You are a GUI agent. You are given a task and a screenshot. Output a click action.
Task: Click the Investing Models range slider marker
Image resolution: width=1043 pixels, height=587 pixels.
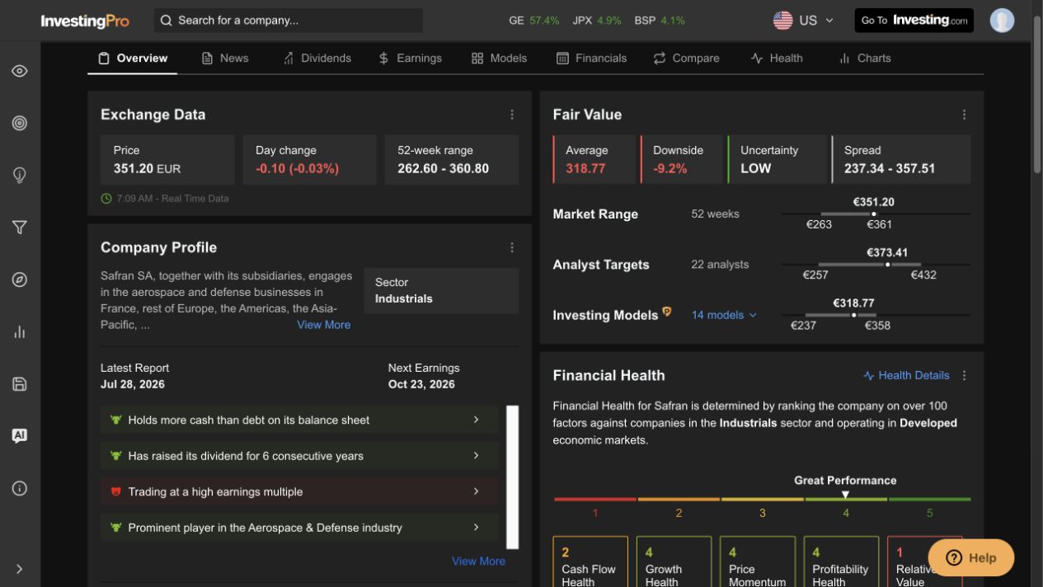coord(853,315)
